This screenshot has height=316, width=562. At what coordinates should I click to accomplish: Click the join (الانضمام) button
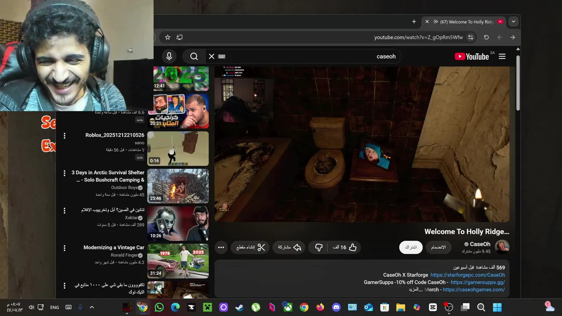438,247
